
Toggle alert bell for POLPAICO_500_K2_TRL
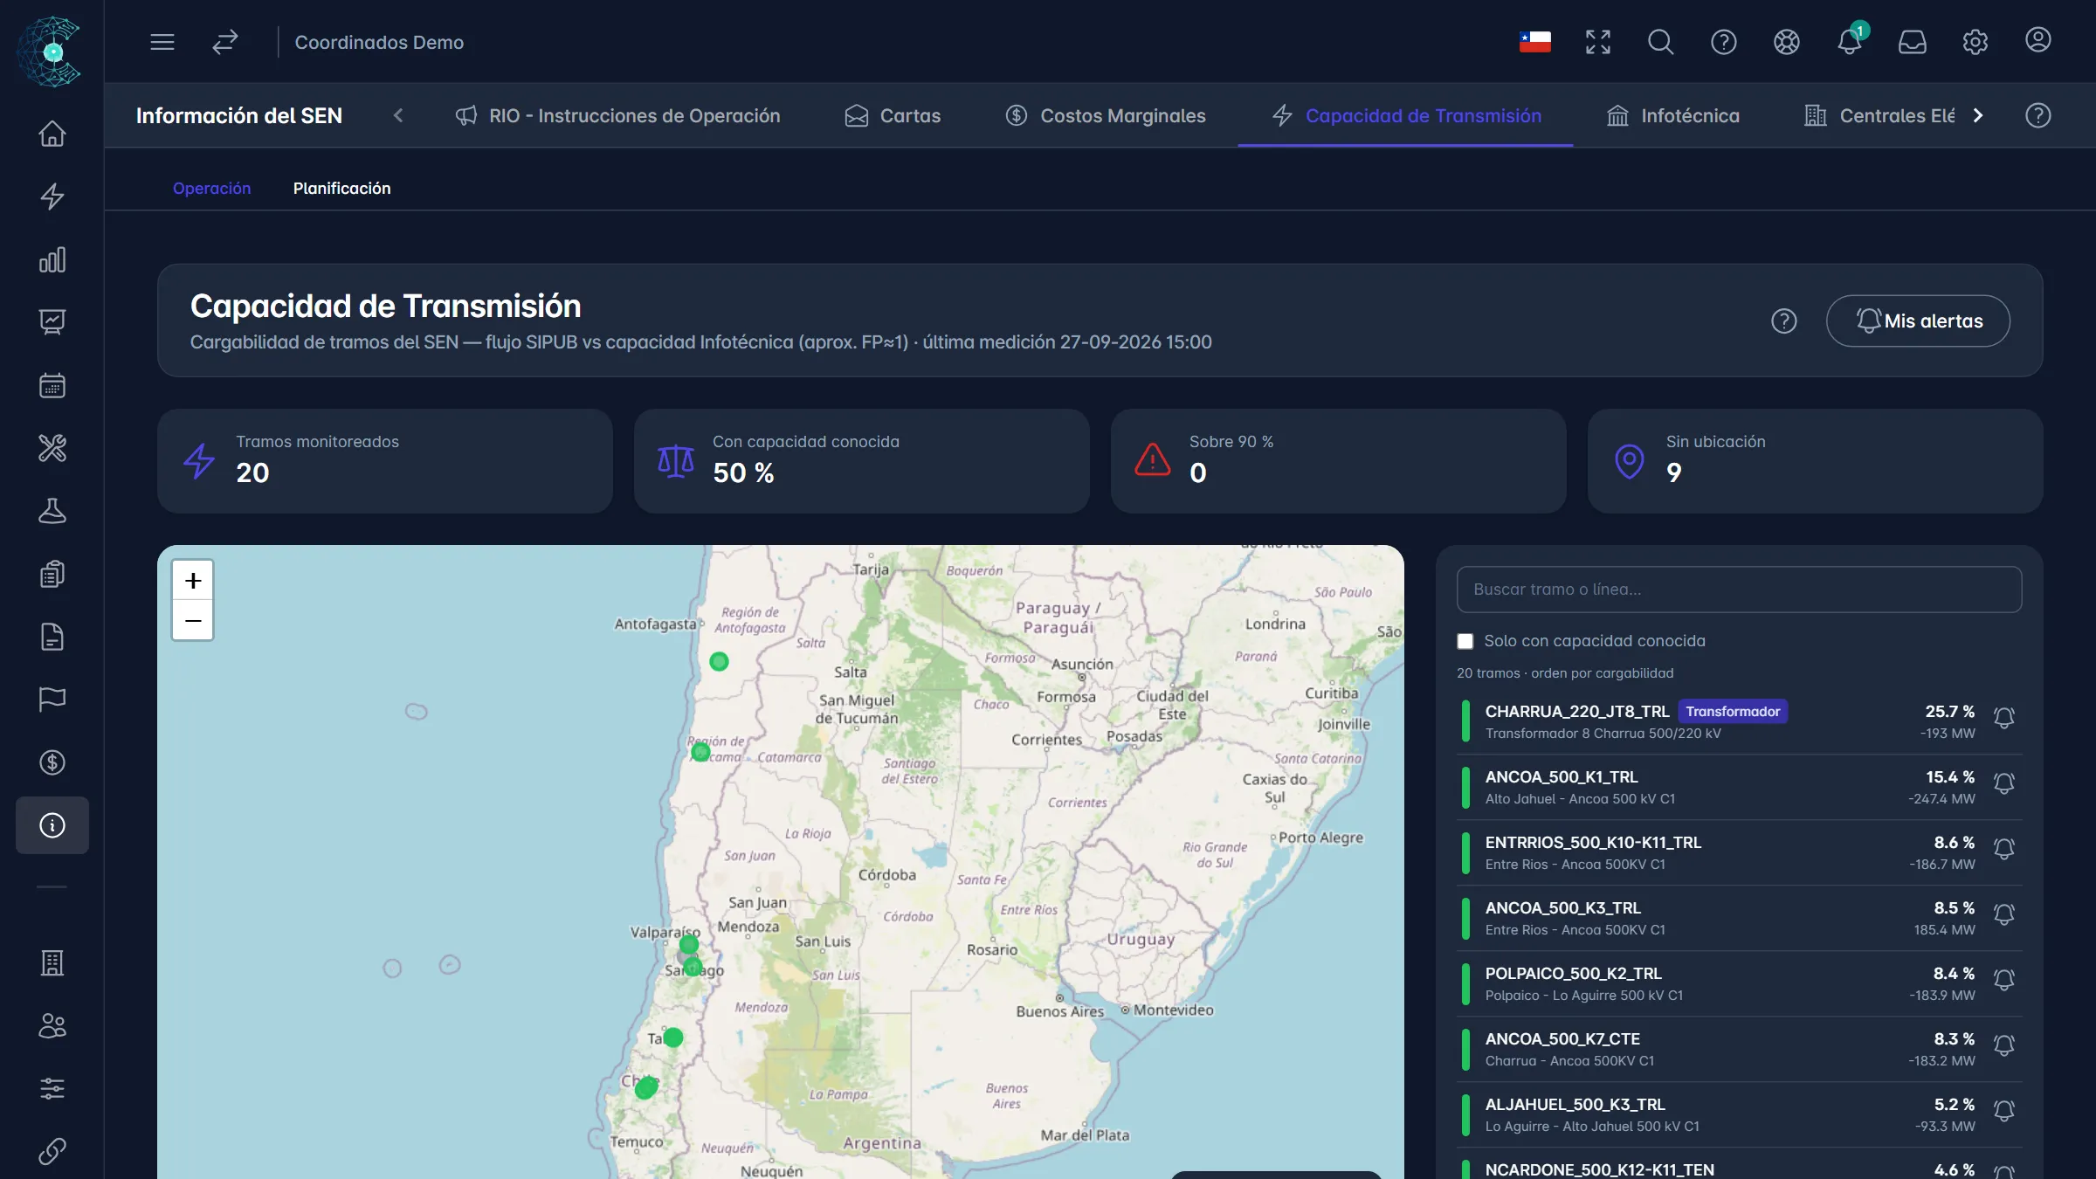(2004, 980)
